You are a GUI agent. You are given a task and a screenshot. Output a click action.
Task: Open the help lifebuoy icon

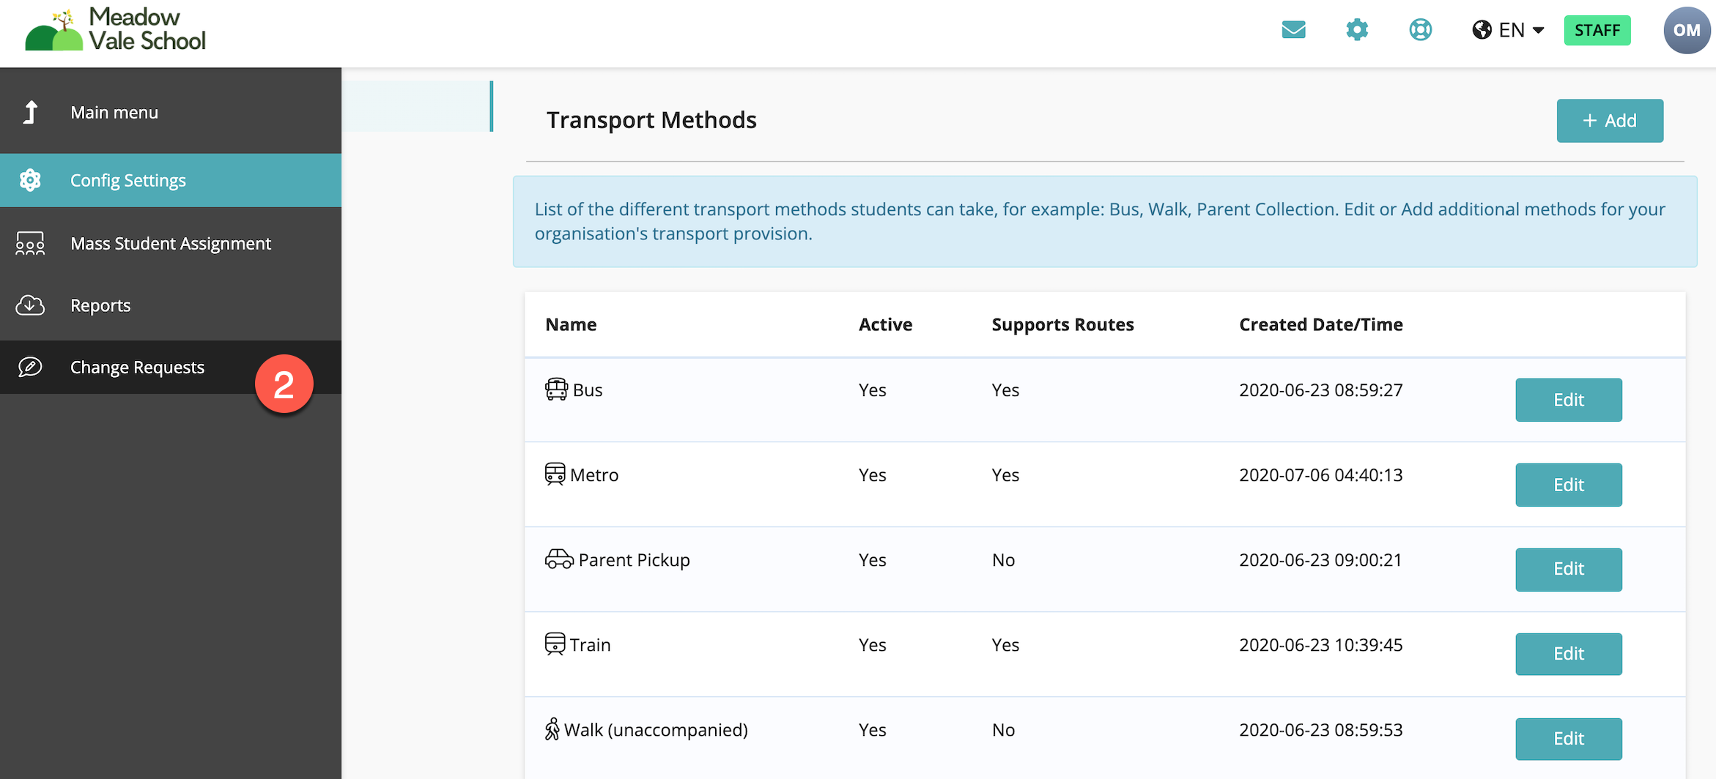[x=1420, y=30]
